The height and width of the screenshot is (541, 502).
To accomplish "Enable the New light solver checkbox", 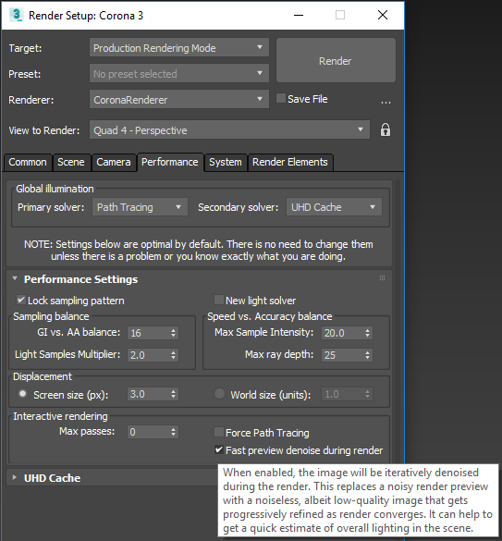I will pyautogui.click(x=219, y=300).
